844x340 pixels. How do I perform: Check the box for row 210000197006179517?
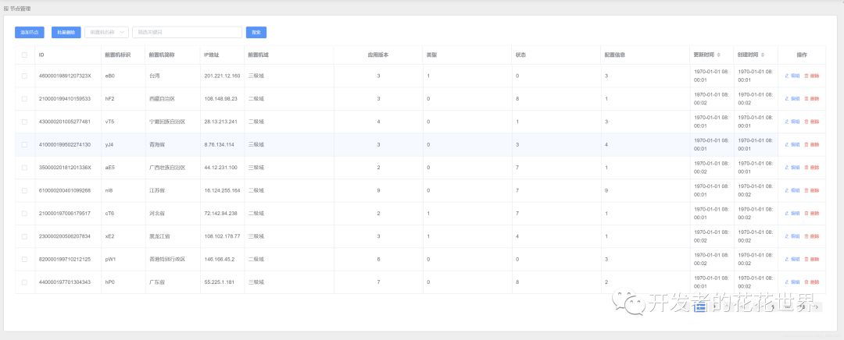24,213
